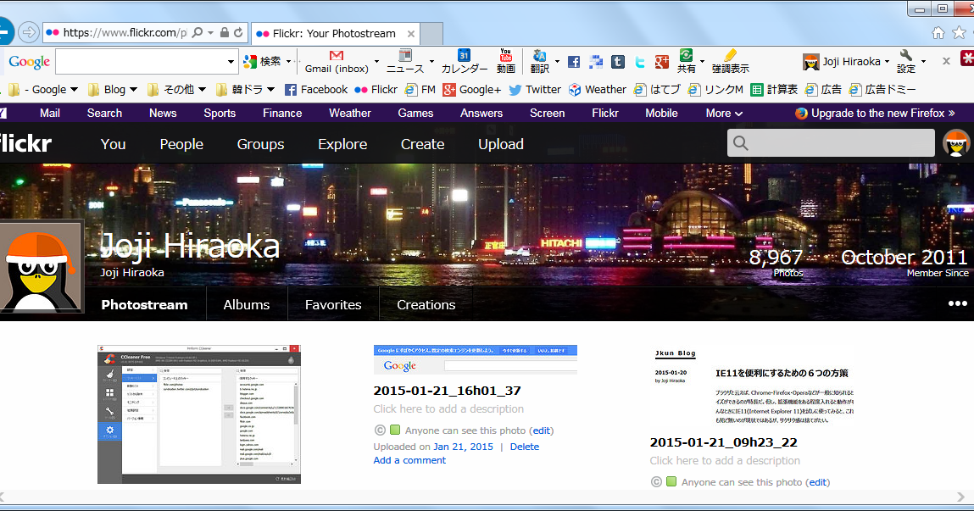This screenshot has height=511, width=974.
Task: Click the Google+ icon in Google toolbar
Action: (662, 62)
